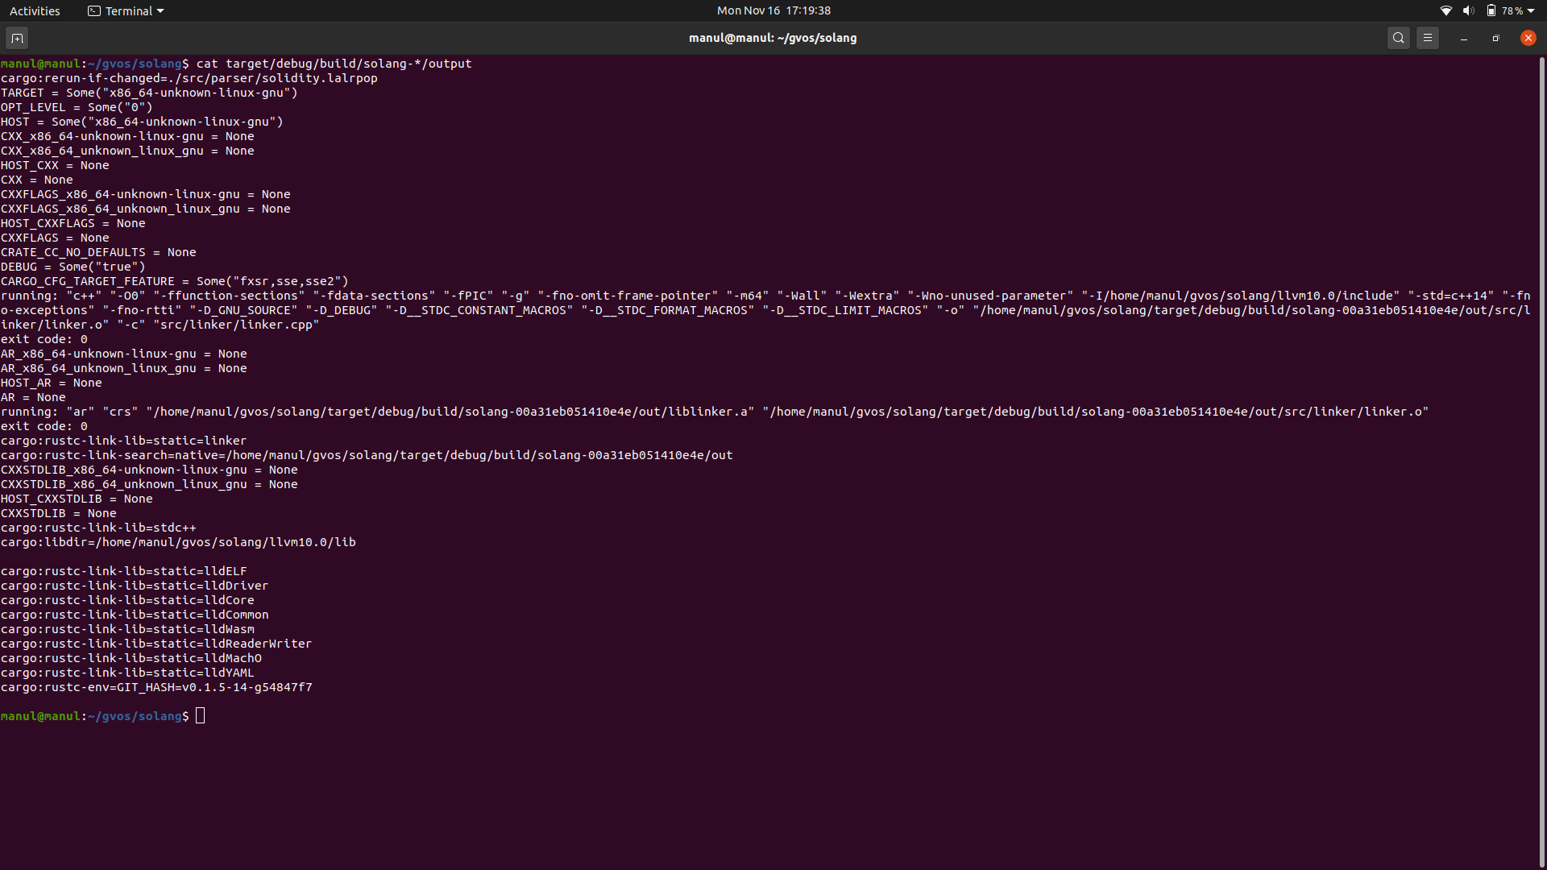Click the battery indicator icon
This screenshot has width=1547, height=870.
pos(1491,10)
